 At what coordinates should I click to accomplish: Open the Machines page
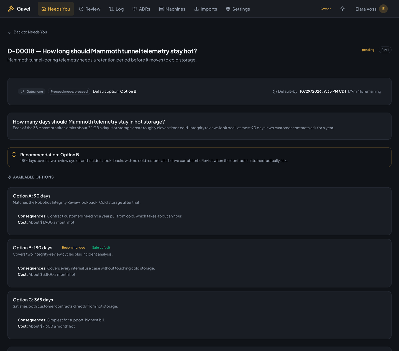click(x=172, y=9)
